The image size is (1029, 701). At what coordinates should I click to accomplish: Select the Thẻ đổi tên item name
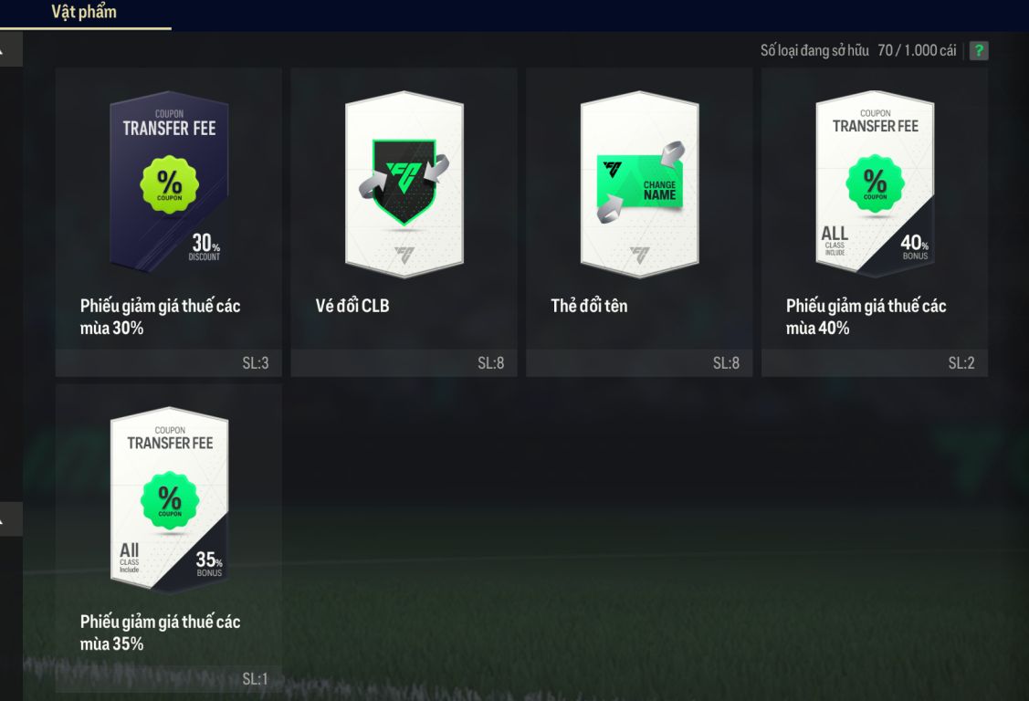(x=589, y=306)
